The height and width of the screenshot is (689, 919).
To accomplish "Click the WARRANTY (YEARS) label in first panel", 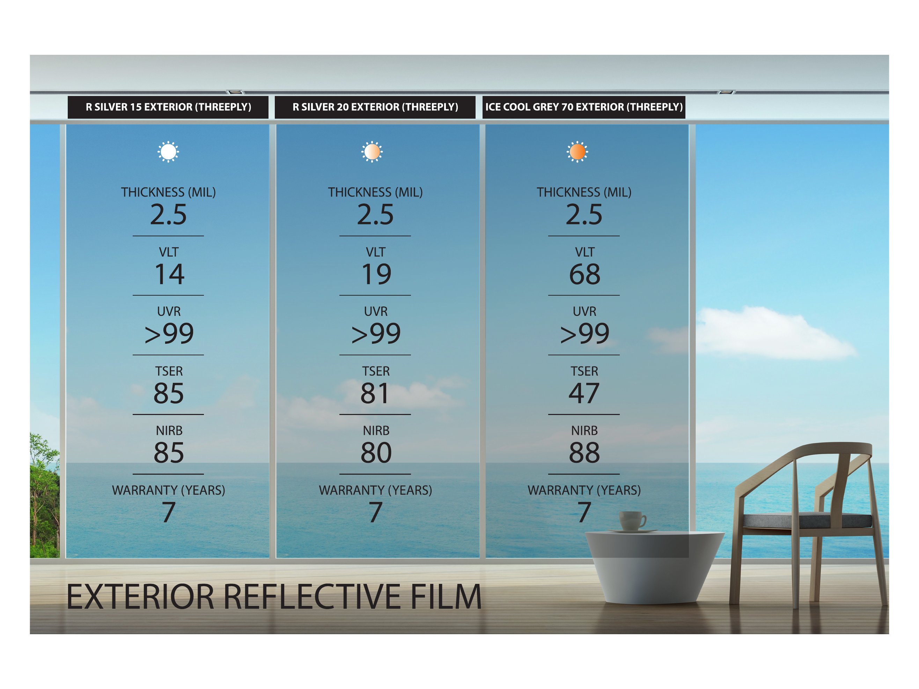I will click(168, 490).
